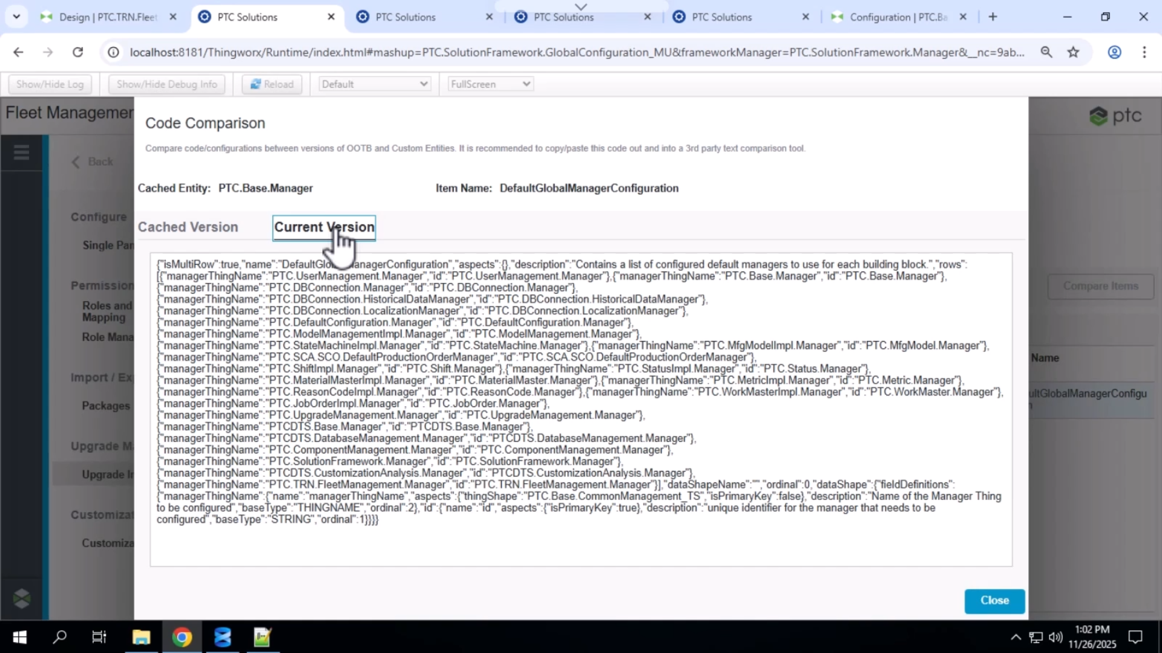Screen dimensions: 1162x653
Task: Click the Configure heading in the sidebar
Action: pyautogui.click(x=99, y=216)
